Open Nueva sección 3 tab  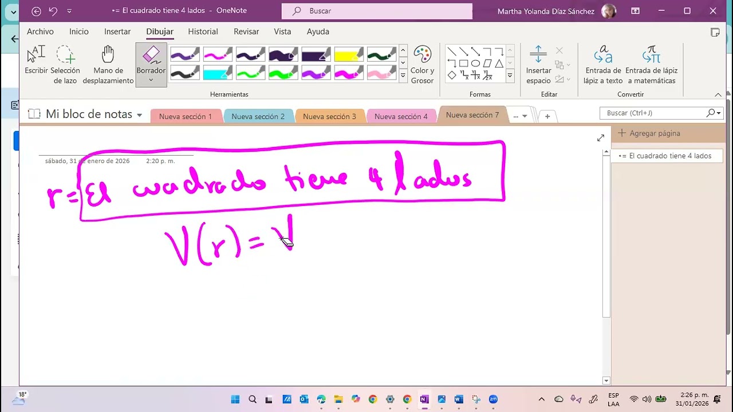[x=329, y=116]
